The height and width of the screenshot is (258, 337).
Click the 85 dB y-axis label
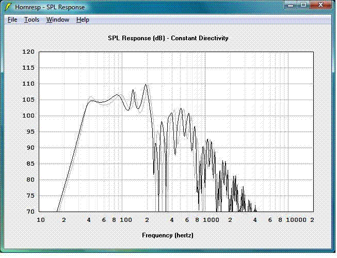[x=30, y=164]
